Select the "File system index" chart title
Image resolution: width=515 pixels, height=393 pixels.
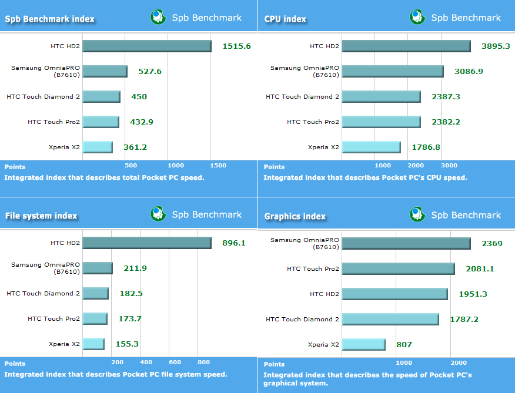coord(41,216)
